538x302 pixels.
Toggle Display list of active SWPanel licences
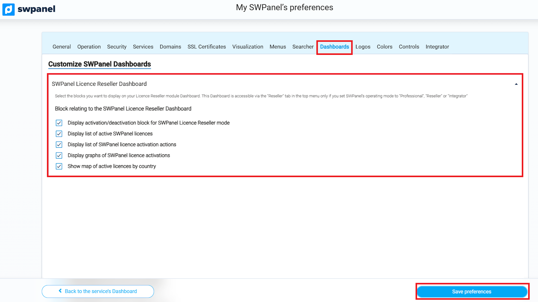click(x=59, y=134)
